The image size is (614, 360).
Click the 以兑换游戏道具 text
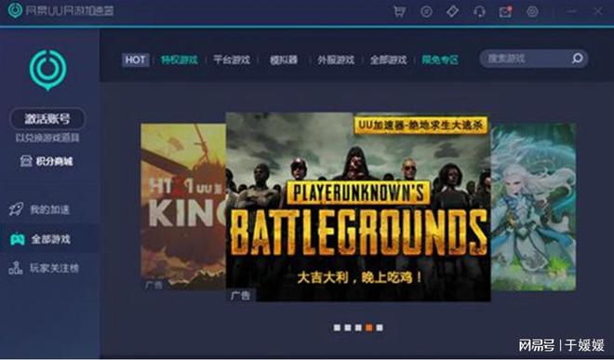coord(47,138)
